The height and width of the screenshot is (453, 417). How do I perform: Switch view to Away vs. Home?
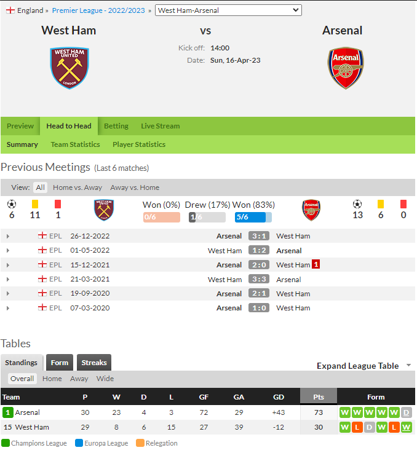pyautogui.click(x=135, y=187)
